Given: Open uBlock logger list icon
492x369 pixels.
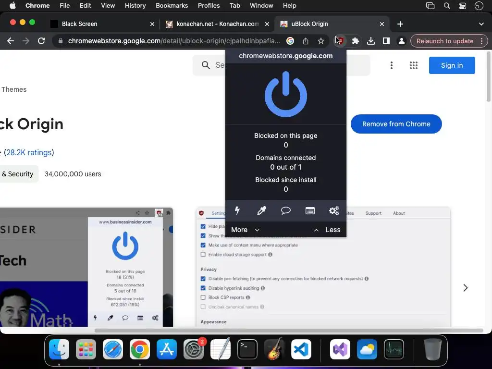Looking at the screenshot, I should click(x=310, y=210).
